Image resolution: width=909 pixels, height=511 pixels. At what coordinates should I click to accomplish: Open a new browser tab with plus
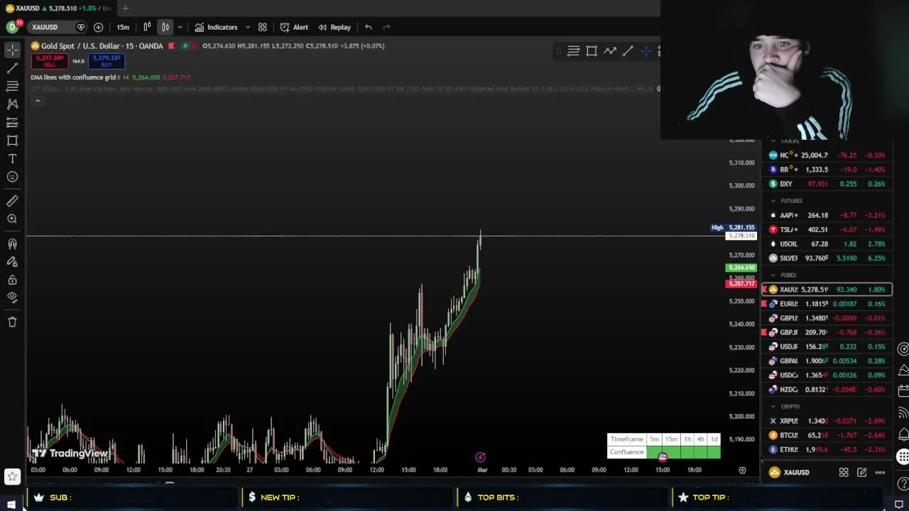point(125,8)
